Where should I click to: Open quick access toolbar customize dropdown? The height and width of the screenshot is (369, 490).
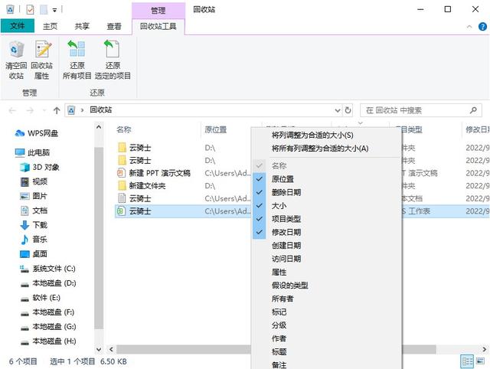pyautogui.click(x=54, y=10)
